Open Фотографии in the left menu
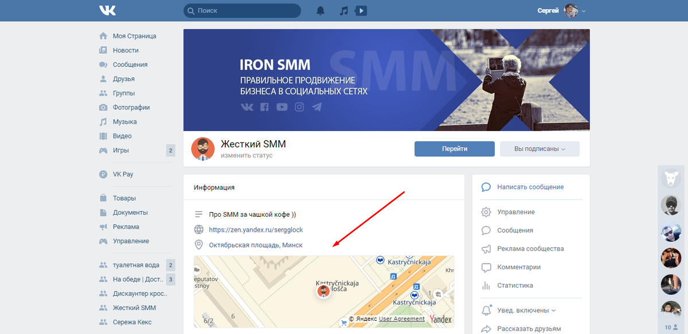 [131, 108]
